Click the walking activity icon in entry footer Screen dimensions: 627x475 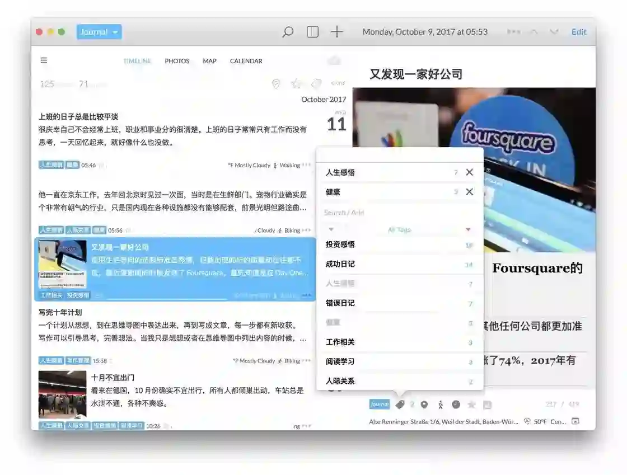[440, 405]
